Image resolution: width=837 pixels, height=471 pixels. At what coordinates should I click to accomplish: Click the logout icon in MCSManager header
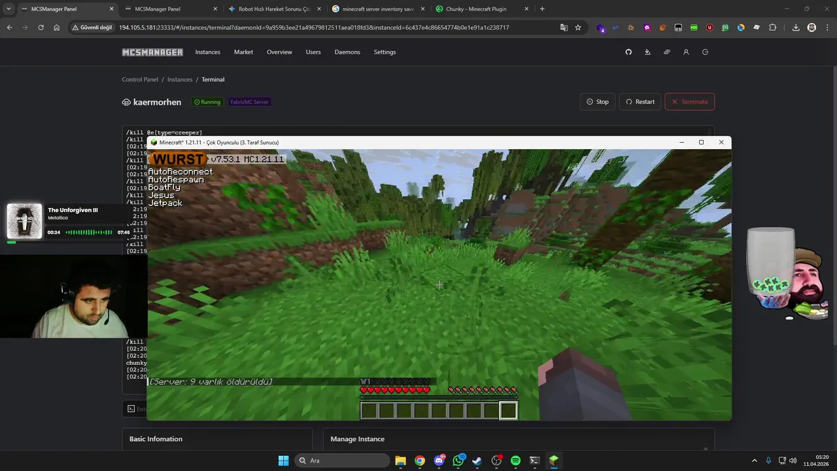pos(705,52)
